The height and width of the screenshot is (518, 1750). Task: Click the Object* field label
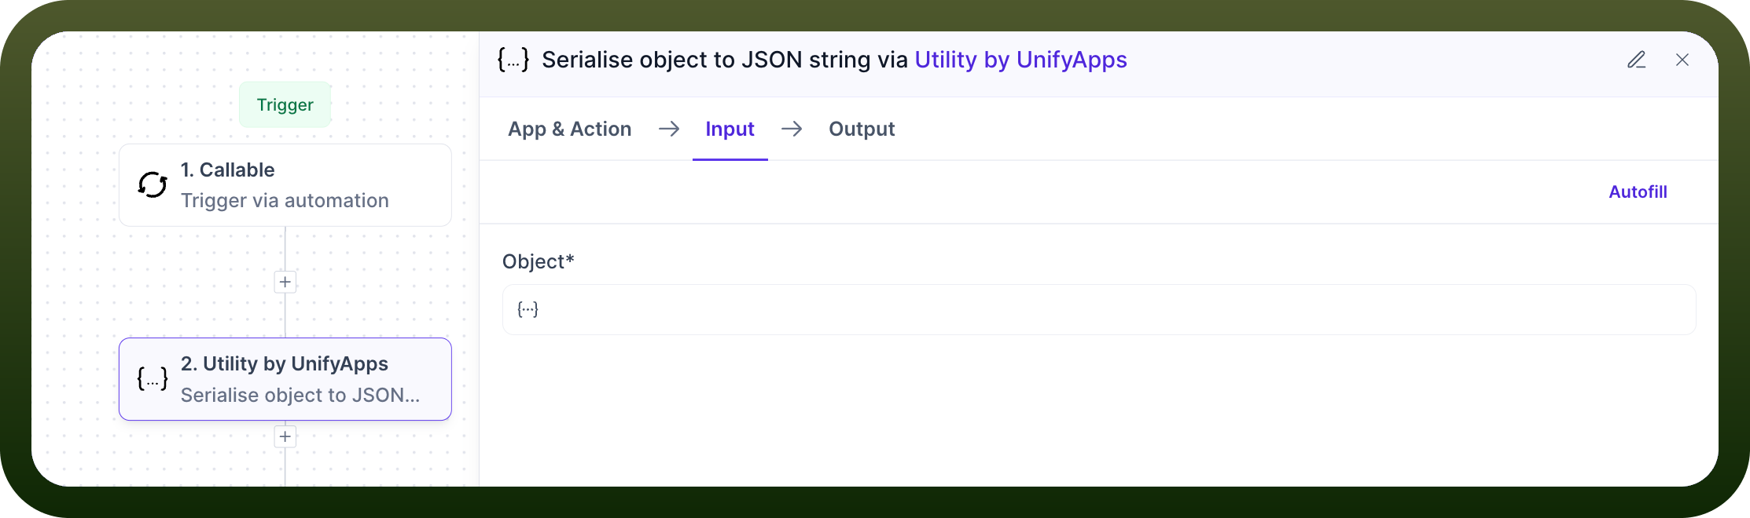pos(539,261)
